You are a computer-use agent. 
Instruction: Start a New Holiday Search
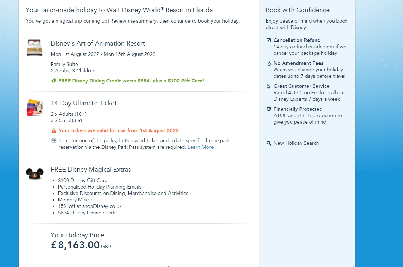pos(296,143)
